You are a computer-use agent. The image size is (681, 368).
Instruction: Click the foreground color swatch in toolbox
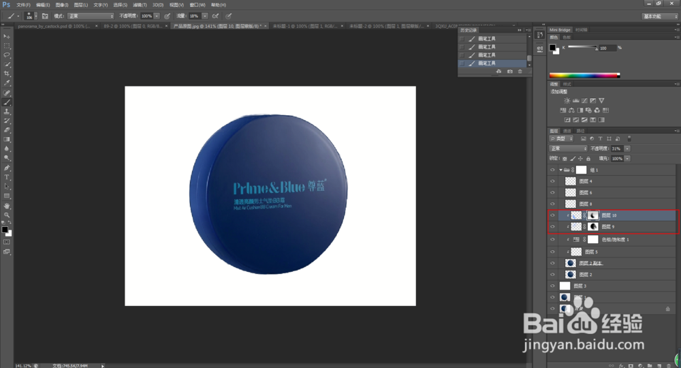click(4, 230)
